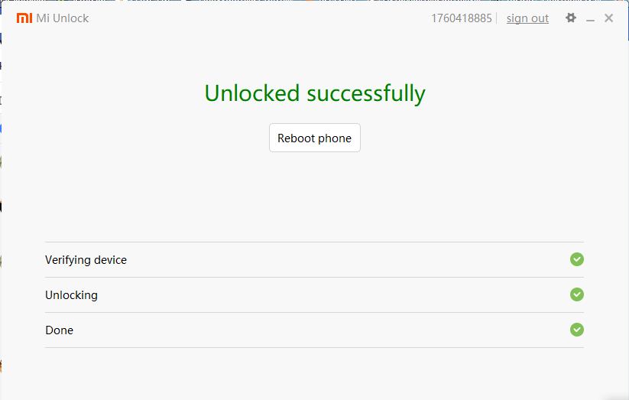629x400 pixels.
Task: Select the Done step label
Action: tap(59, 330)
